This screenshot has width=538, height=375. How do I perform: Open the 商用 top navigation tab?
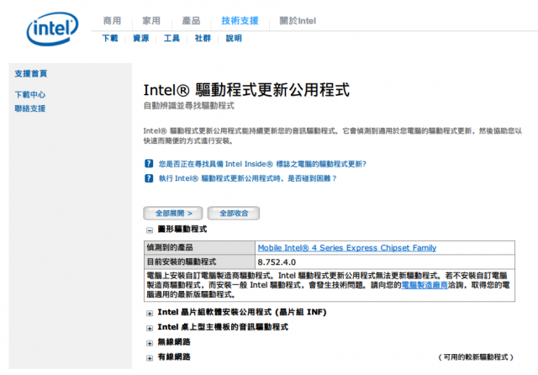click(112, 20)
